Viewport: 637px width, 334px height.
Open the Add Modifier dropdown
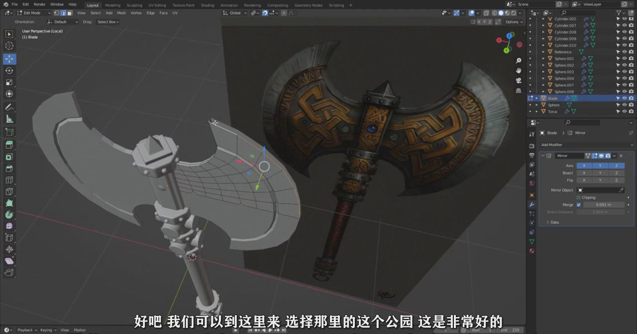click(586, 145)
